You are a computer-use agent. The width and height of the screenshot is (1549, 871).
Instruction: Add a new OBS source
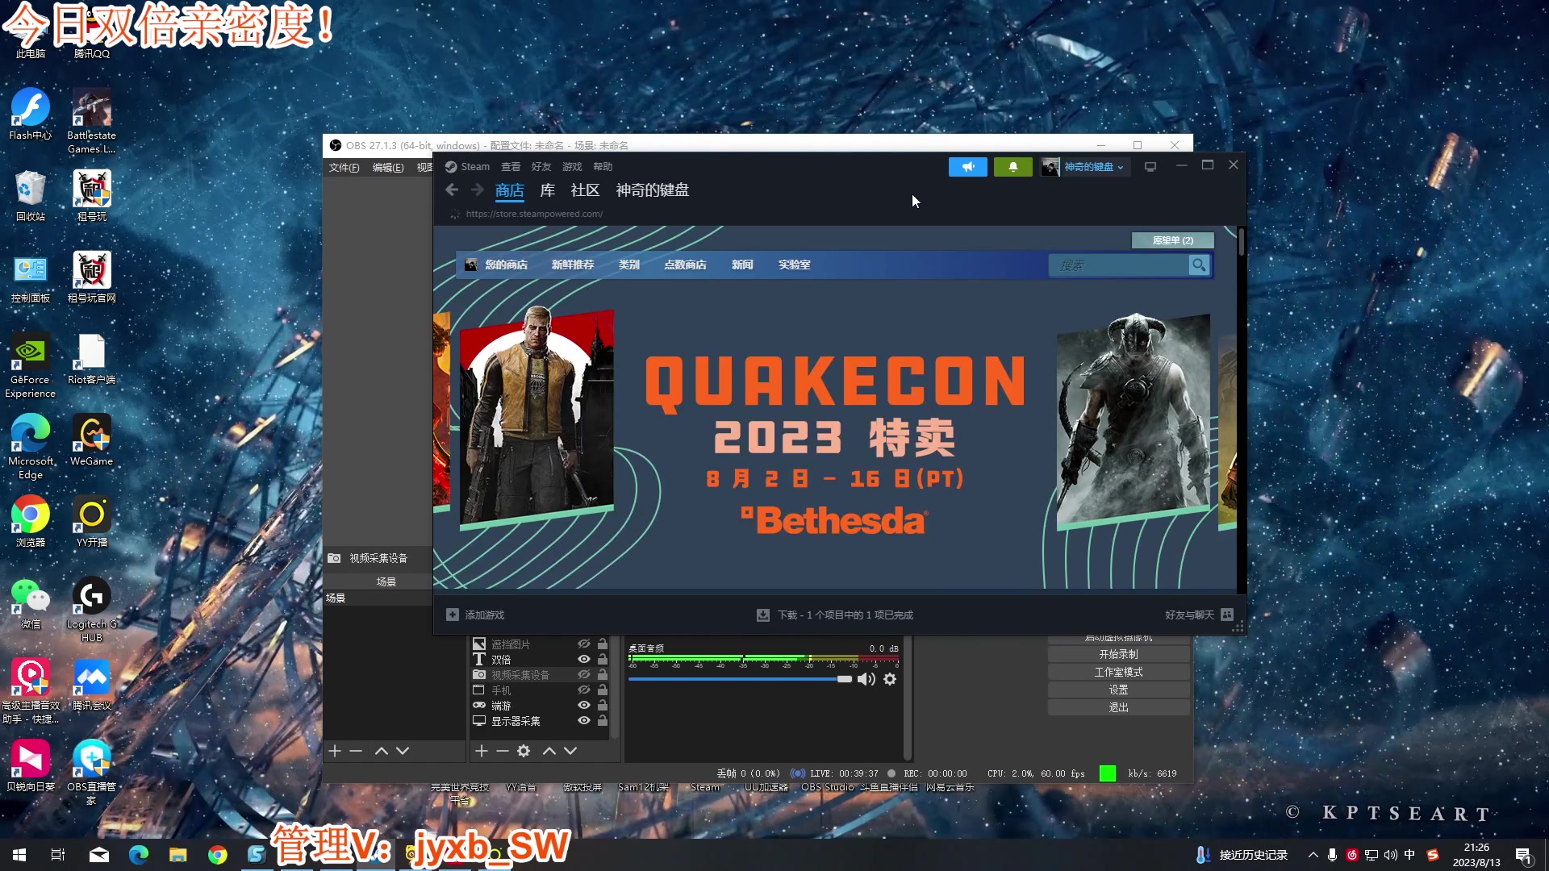[x=481, y=751]
